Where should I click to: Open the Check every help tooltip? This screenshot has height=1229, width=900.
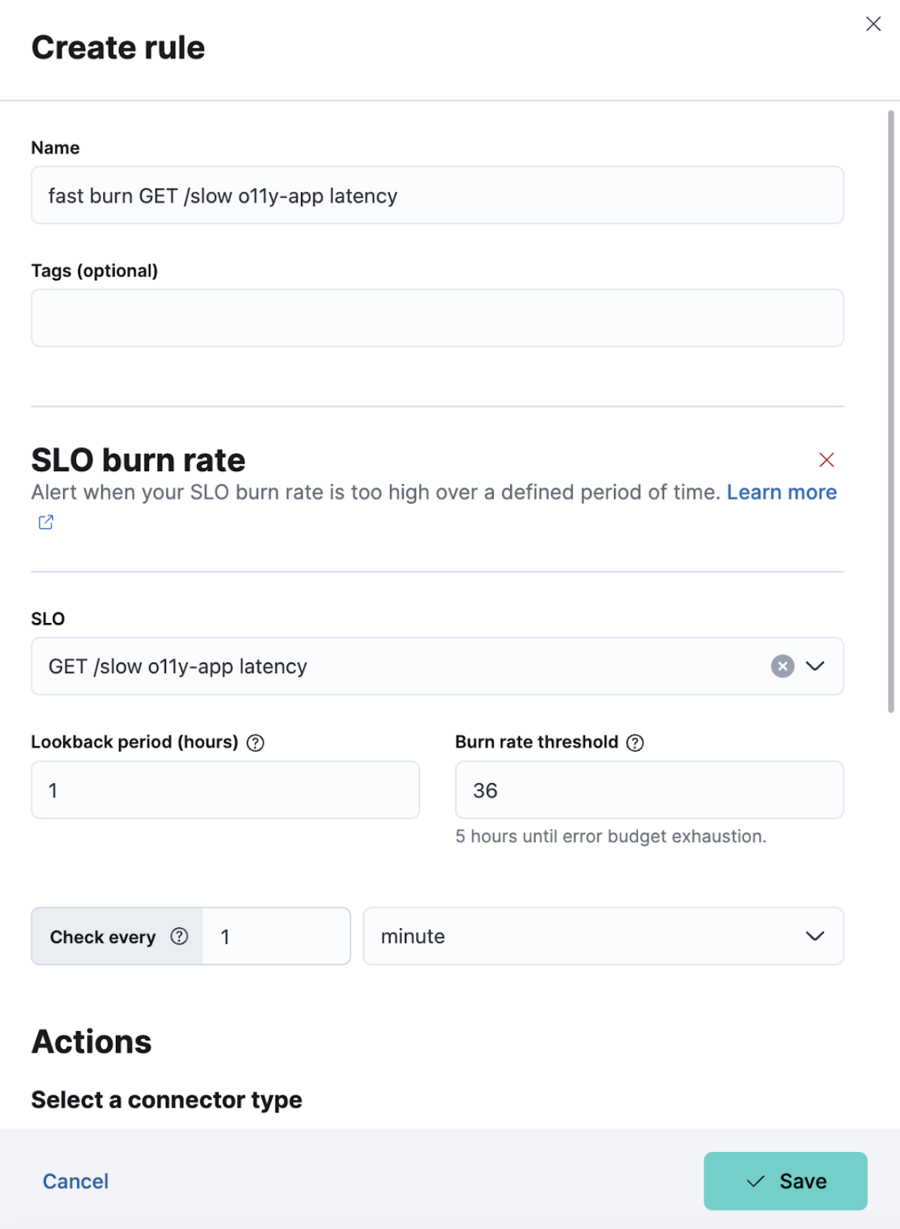[x=181, y=937]
